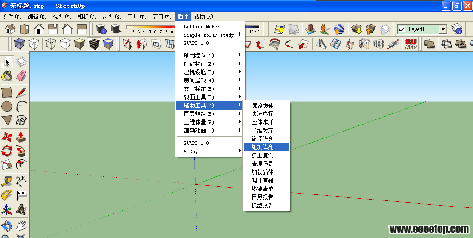Click the month slider gradient bar

coord(151,27)
